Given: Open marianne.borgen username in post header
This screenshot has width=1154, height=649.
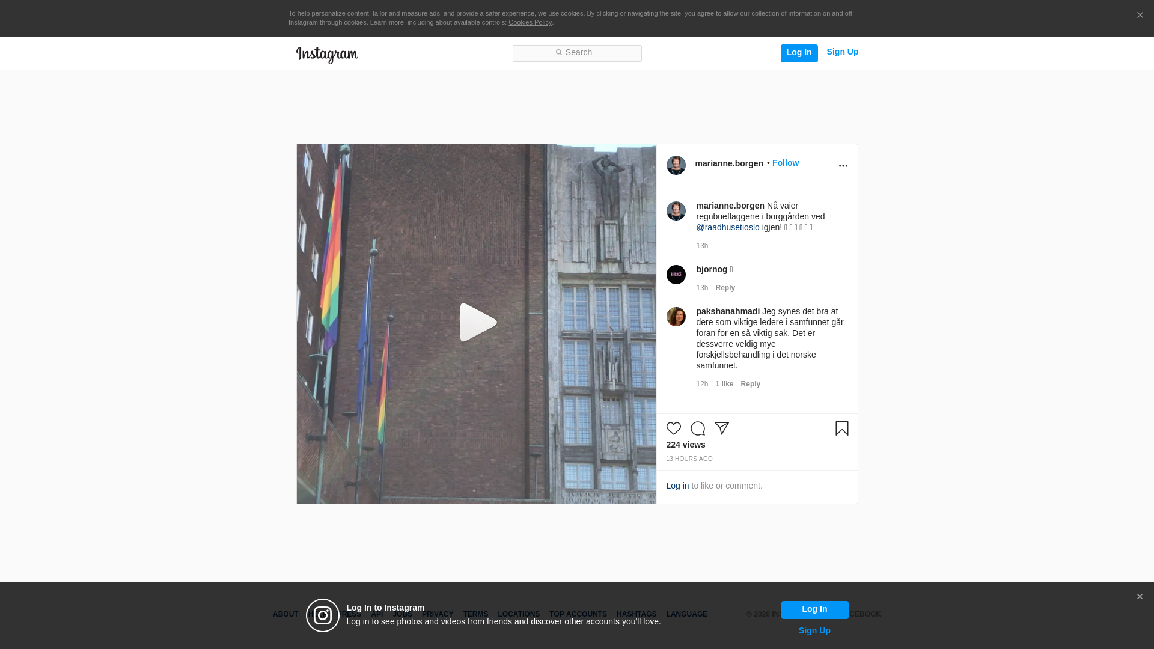Looking at the screenshot, I should pos(728,163).
